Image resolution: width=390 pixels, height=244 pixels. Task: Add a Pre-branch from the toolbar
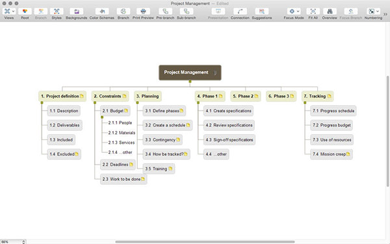[165, 12]
